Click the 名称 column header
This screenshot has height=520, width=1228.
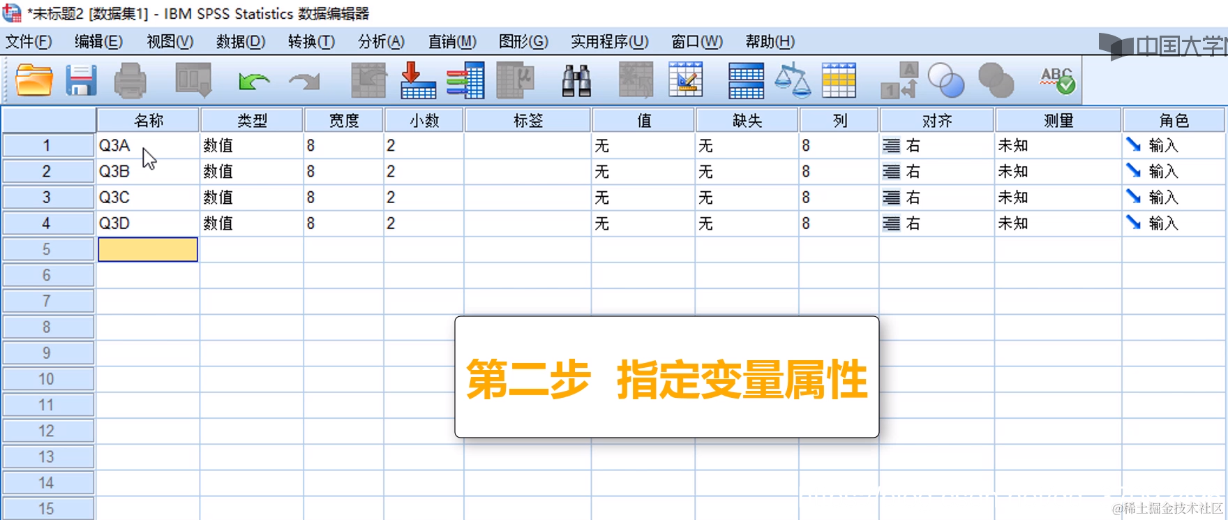click(148, 121)
